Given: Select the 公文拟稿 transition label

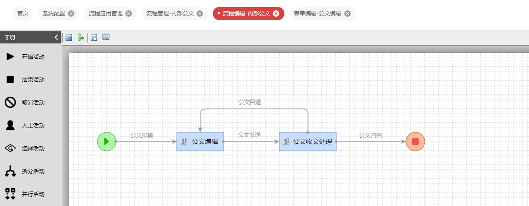Looking at the screenshot, I should pos(142,135).
